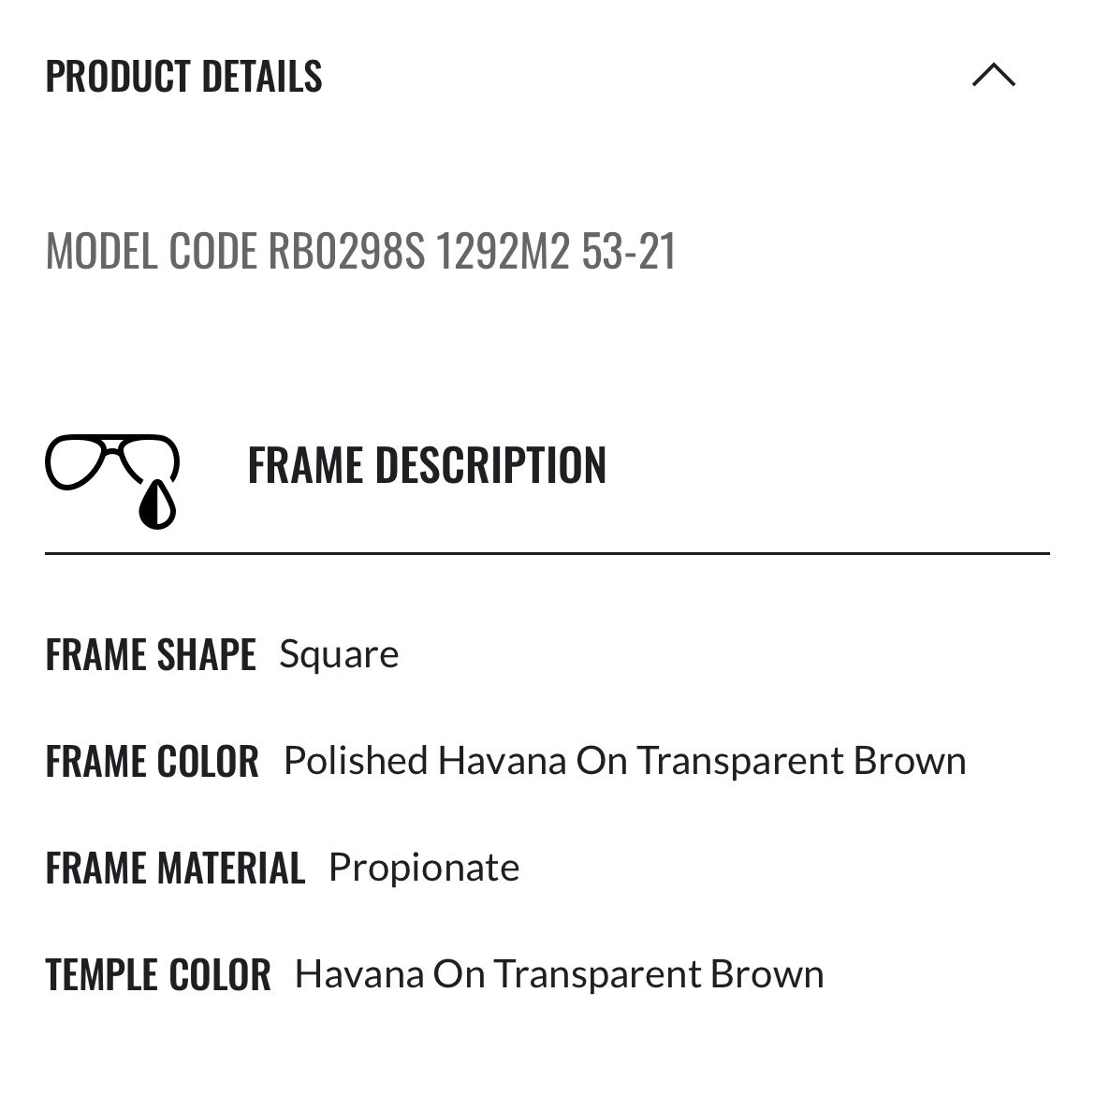Click the Frame Color label
The width and height of the screenshot is (1095, 1095).
coord(153,761)
